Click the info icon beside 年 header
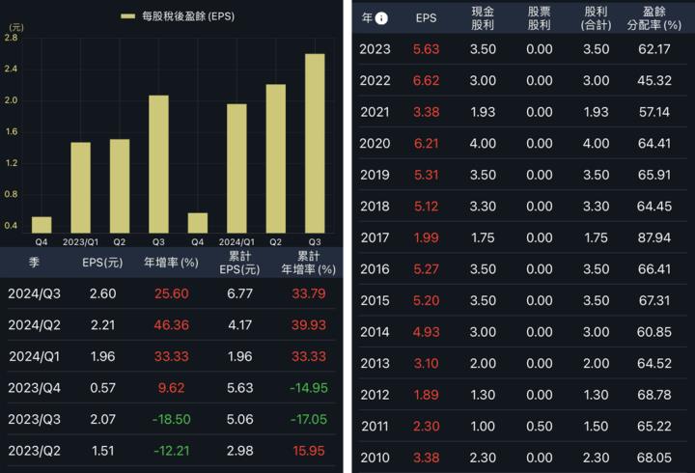This screenshot has width=695, height=473. tap(382, 17)
